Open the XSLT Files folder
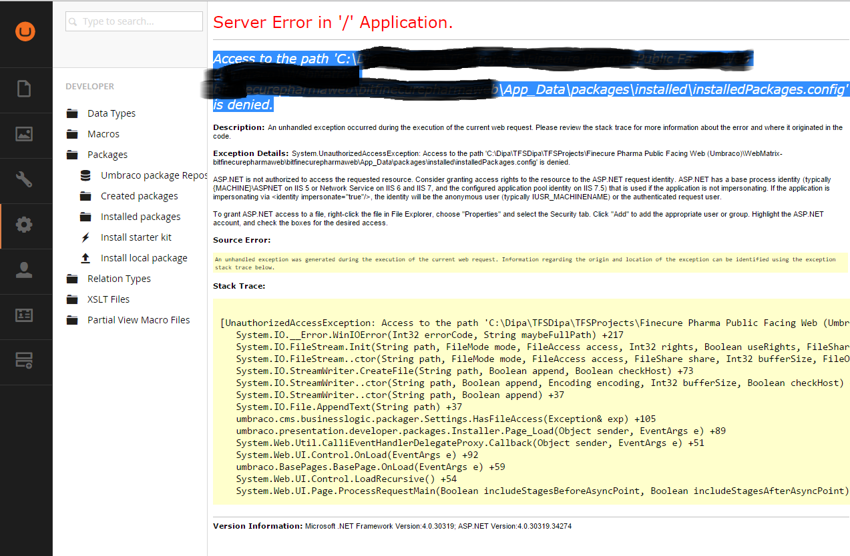850x556 pixels. tap(108, 299)
